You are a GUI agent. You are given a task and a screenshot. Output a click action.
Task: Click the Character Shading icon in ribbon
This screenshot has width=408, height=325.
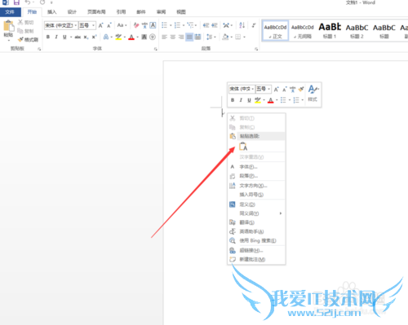pos(144,37)
